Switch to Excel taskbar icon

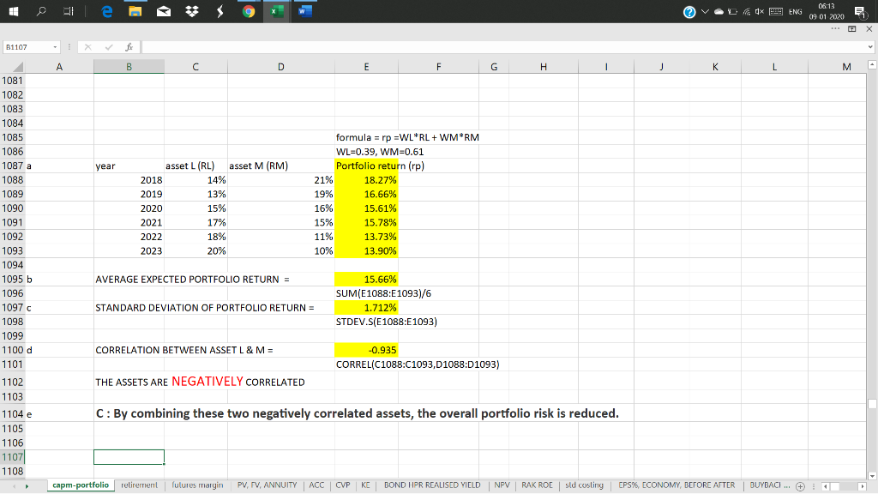pyautogui.click(x=277, y=11)
